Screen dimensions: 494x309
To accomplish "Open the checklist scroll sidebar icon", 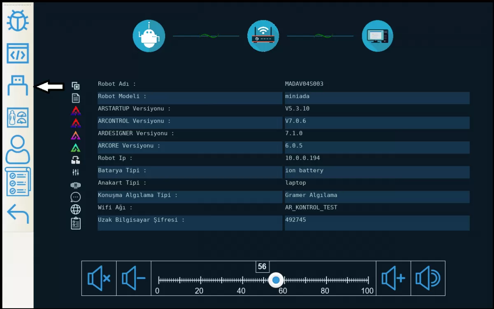I will click(x=18, y=182).
